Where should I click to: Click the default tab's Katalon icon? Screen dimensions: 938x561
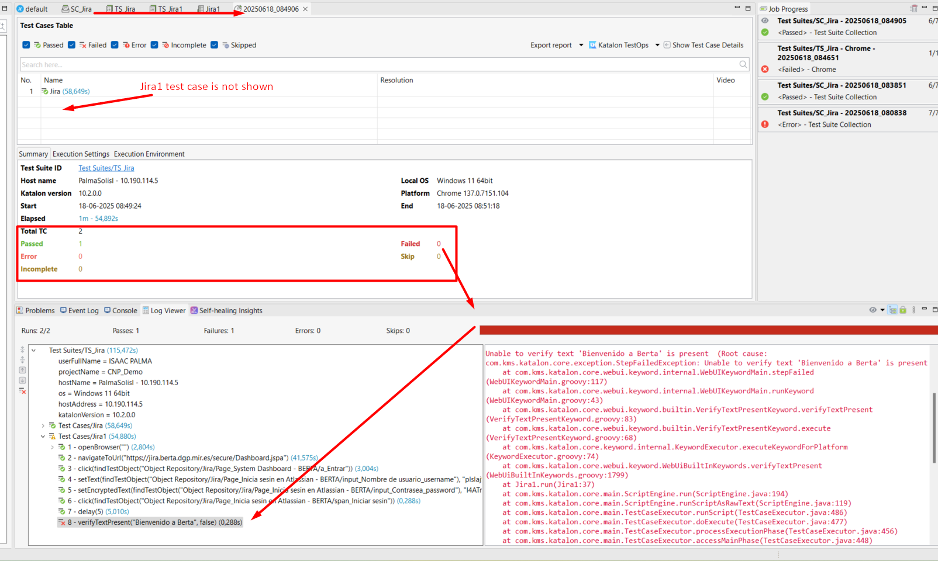pyautogui.click(x=20, y=9)
